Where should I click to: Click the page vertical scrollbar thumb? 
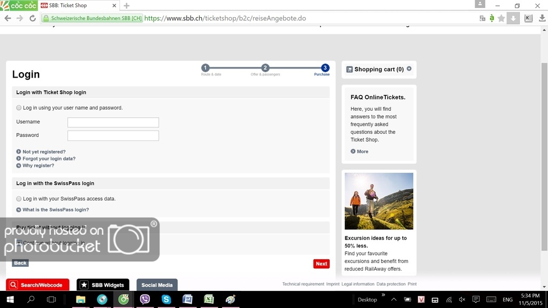click(544, 157)
